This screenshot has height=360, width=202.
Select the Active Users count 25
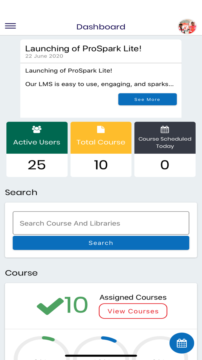[x=37, y=165]
